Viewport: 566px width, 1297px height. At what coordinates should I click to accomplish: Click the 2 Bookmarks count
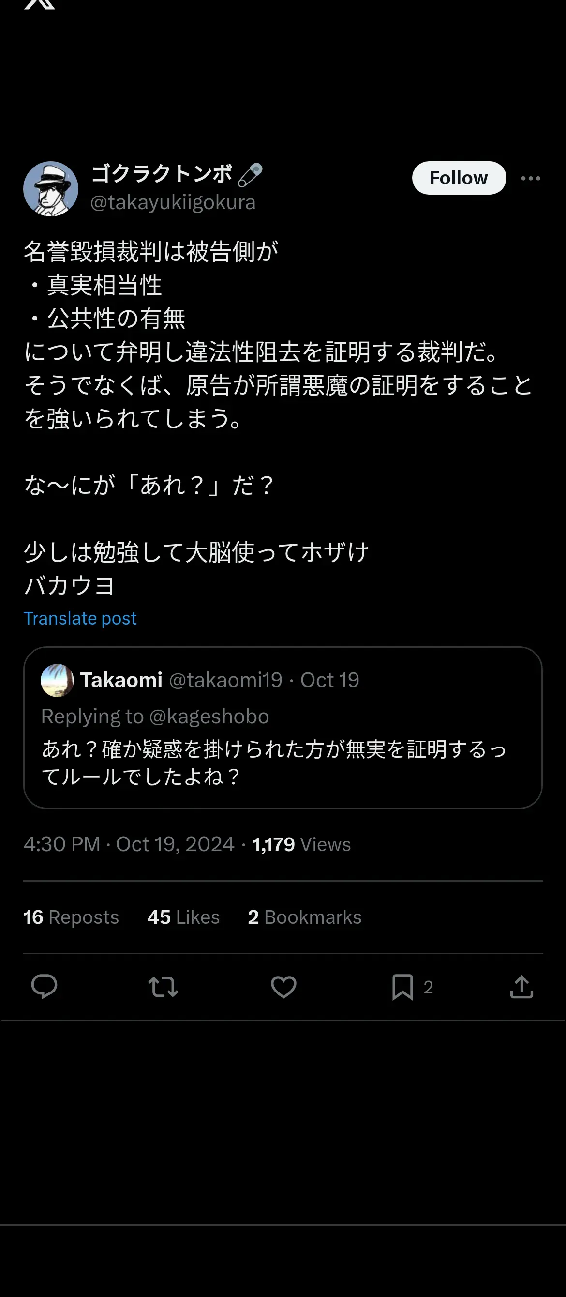304,917
